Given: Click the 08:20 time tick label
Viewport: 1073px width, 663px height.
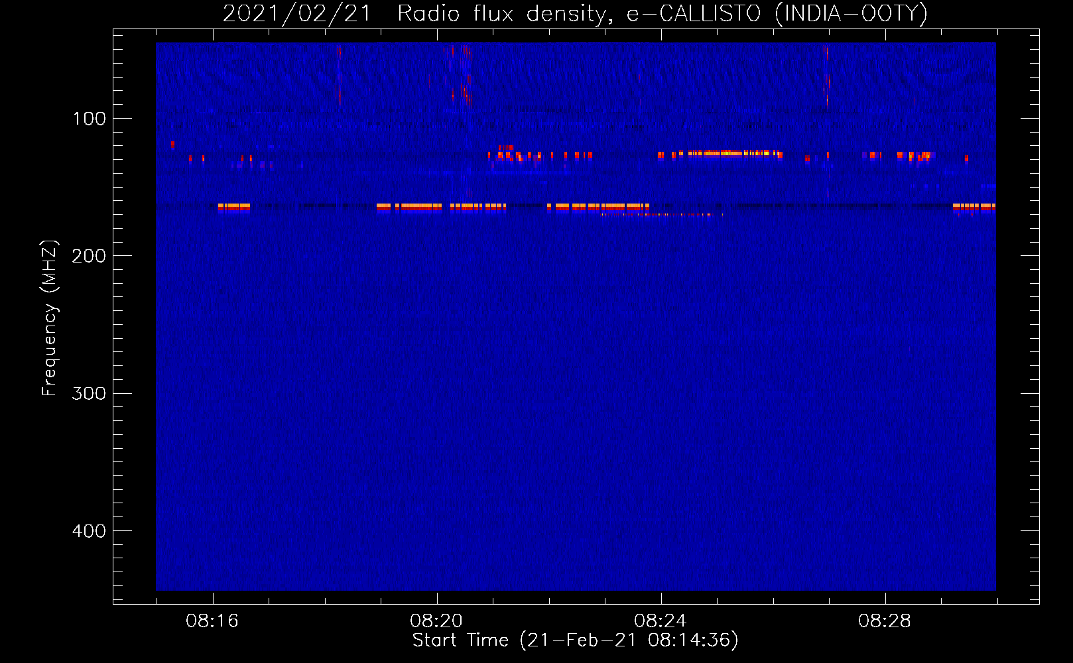Looking at the screenshot, I should tap(436, 621).
